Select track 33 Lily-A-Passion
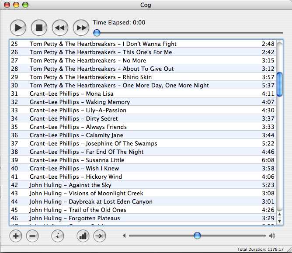This screenshot has height=253, width=292. (143, 110)
